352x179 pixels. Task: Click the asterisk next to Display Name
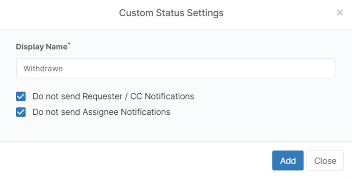click(x=69, y=45)
